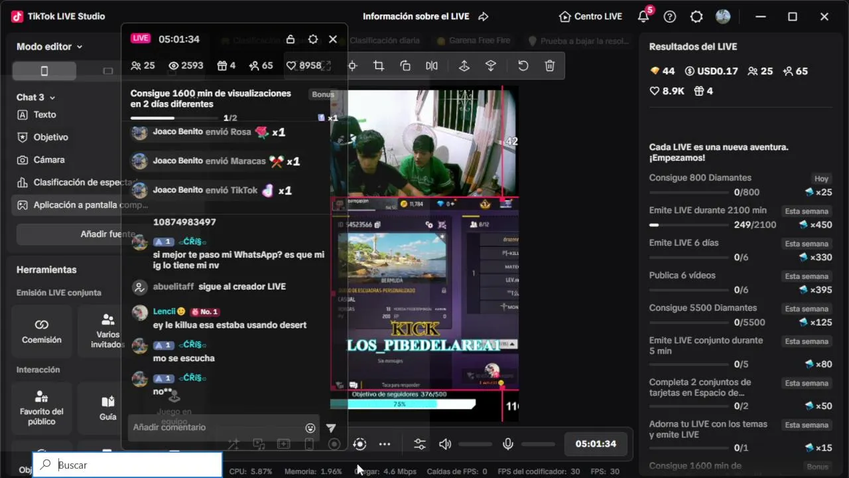Screen dimensions: 849x478
Task: Select the portrait phone layout tab
Action: [44, 70]
